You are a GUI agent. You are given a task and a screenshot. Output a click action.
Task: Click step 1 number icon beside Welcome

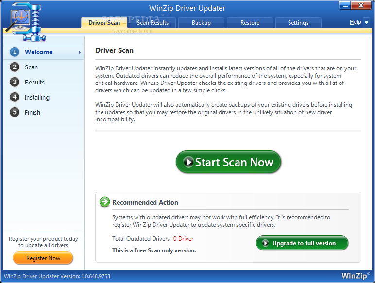[x=15, y=52]
